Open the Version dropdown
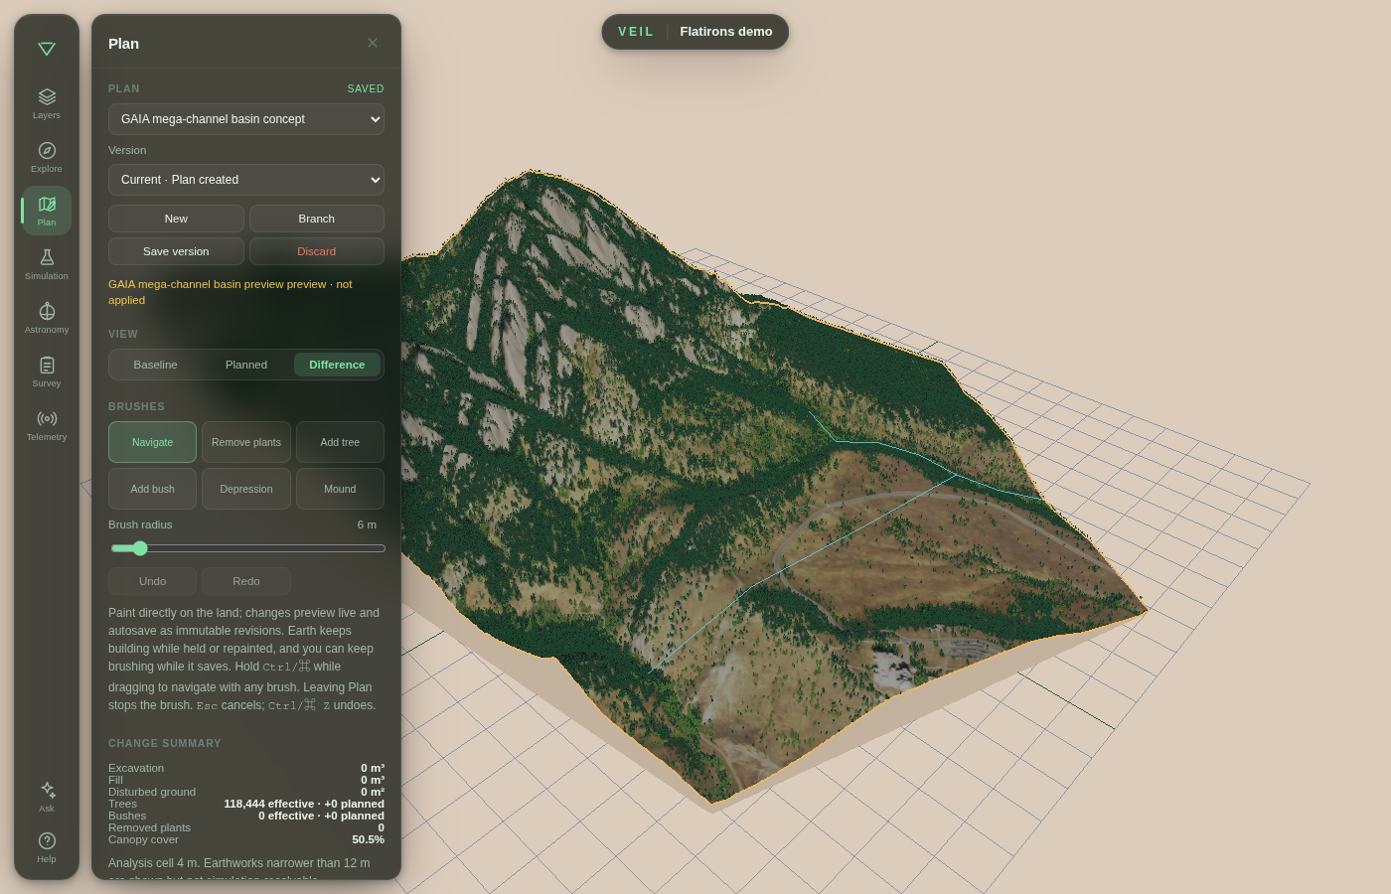Image resolution: width=1391 pixels, height=894 pixels. click(246, 180)
